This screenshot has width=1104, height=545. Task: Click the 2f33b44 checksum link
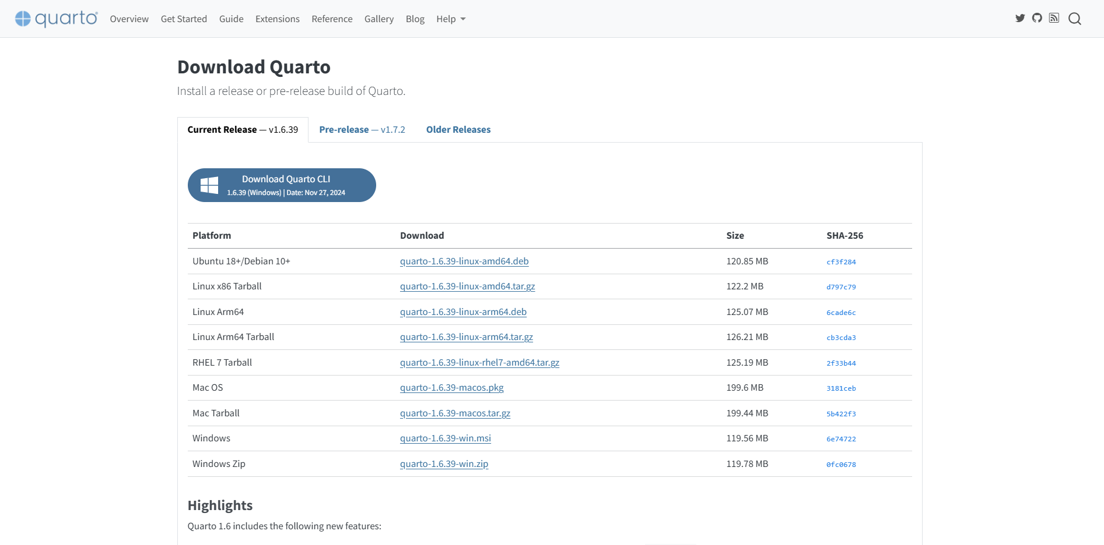point(841,363)
